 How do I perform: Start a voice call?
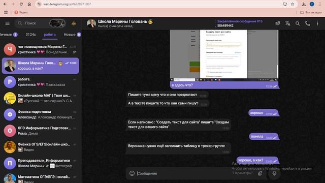pyautogui.click(x=307, y=23)
